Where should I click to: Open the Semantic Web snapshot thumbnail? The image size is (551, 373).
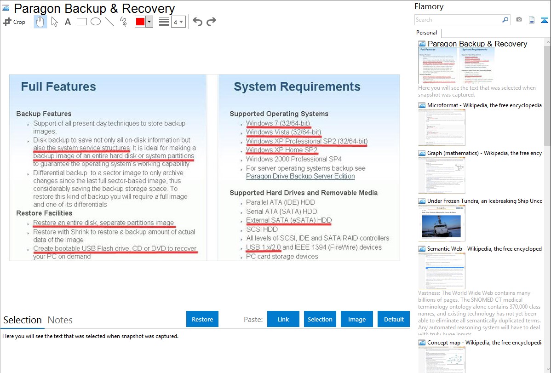tap(442, 271)
